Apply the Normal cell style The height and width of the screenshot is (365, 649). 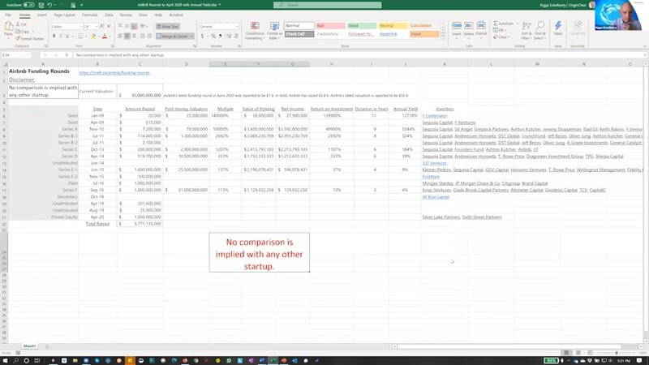pos(299,26)
